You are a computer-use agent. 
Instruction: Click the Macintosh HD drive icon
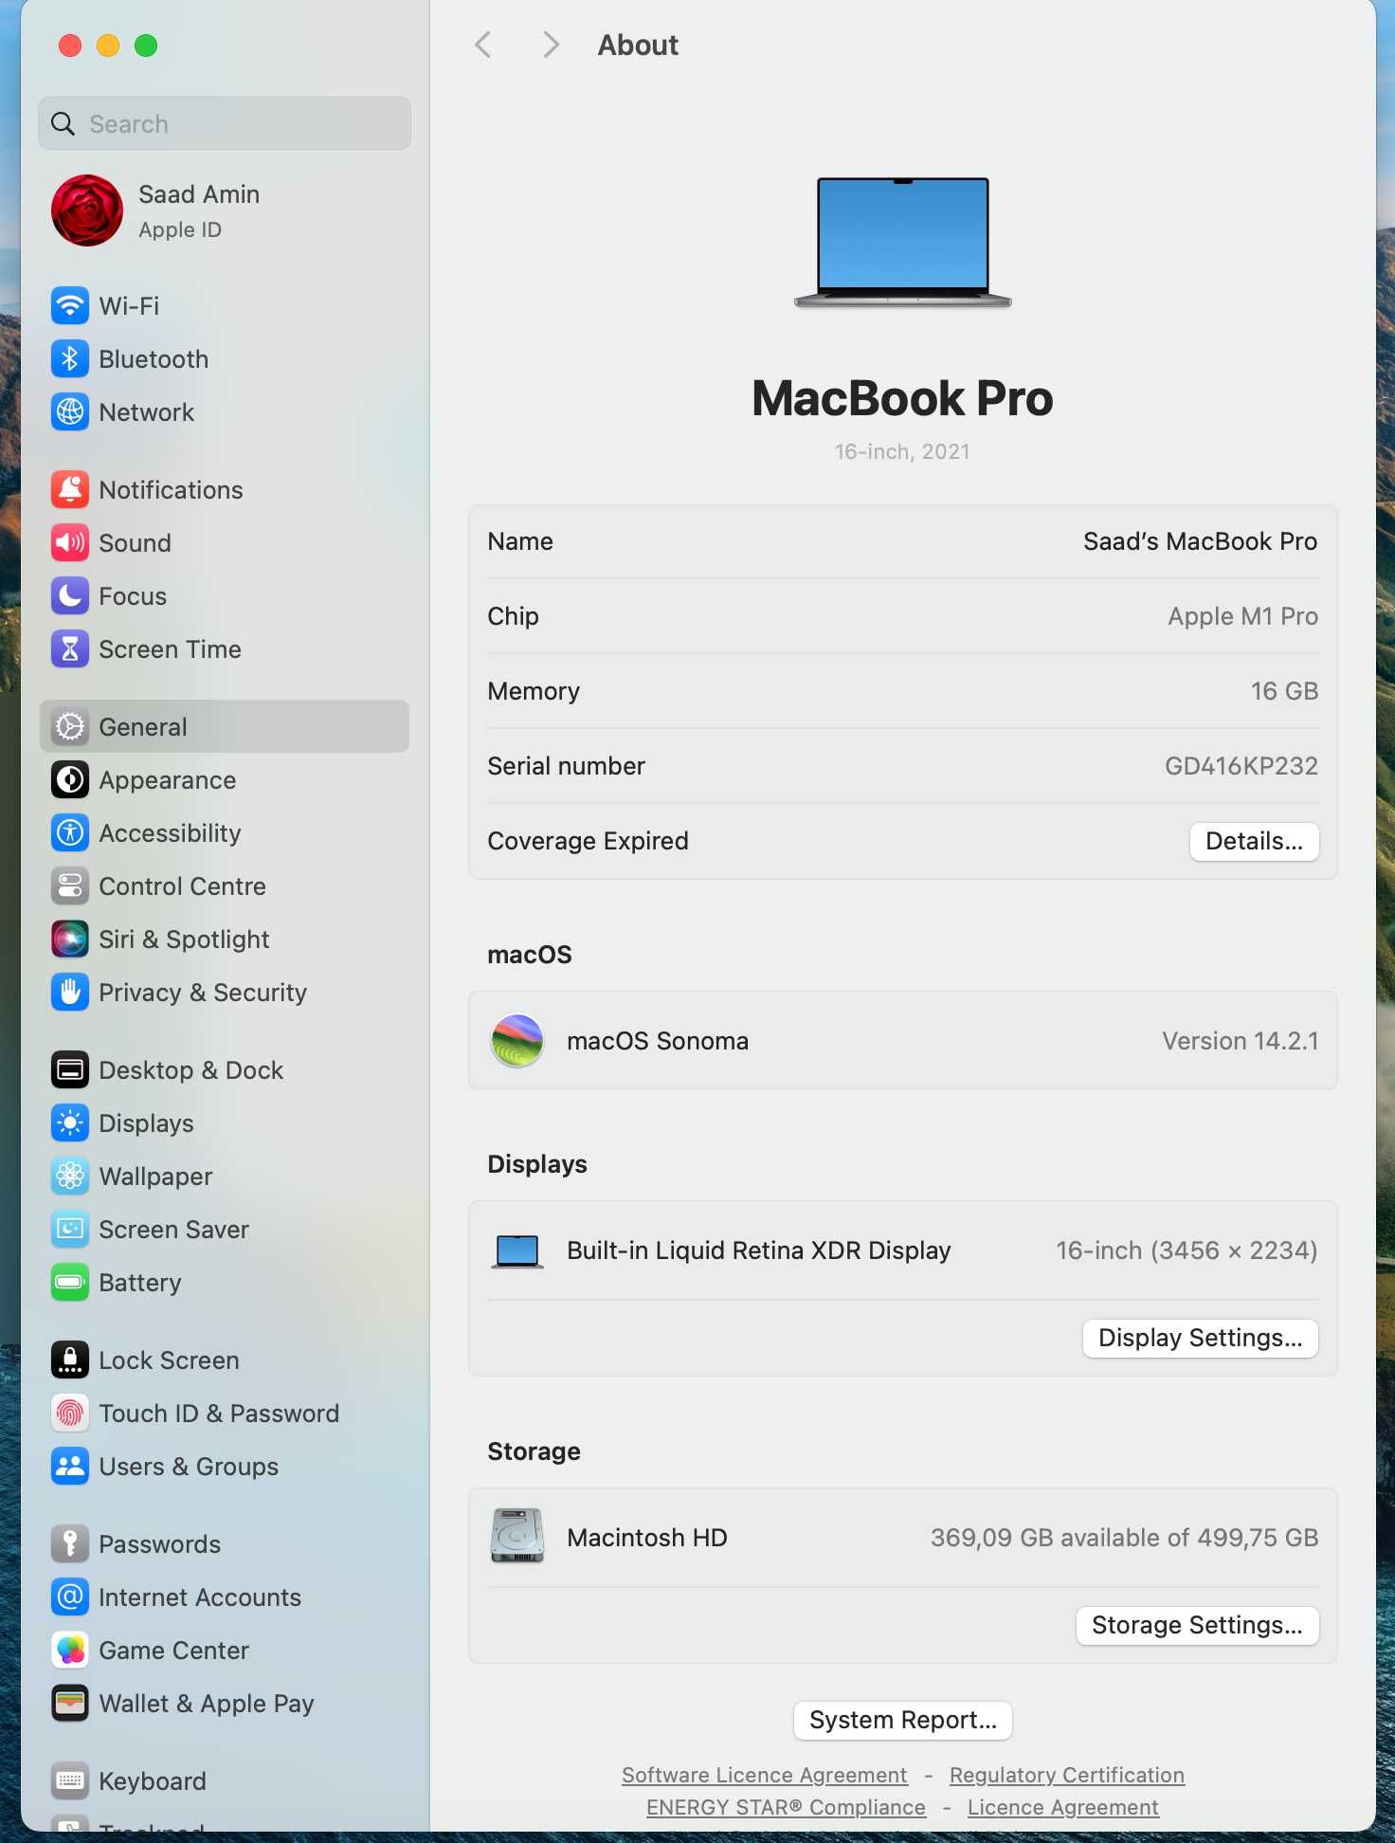click(x=517, y=1536)
